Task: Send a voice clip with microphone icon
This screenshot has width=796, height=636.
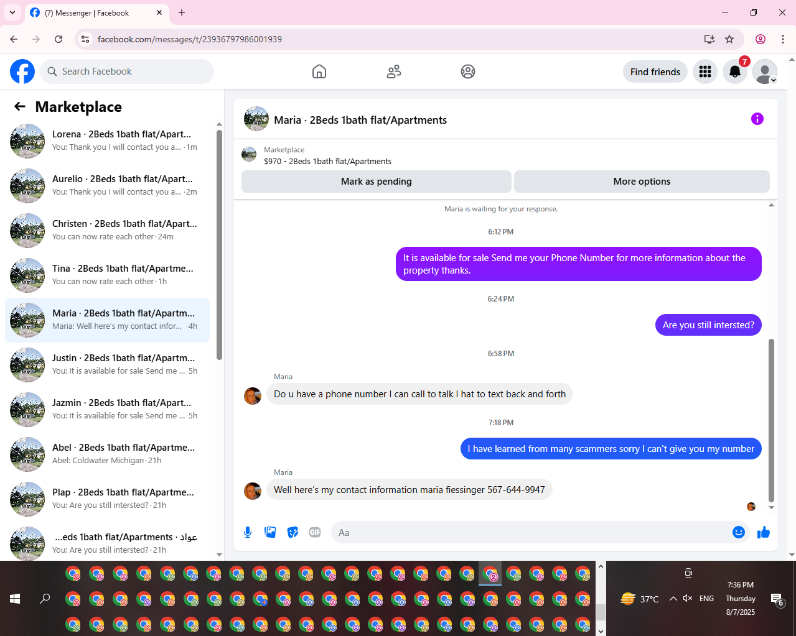Action: pyautogui.click(x=248, y=532)
